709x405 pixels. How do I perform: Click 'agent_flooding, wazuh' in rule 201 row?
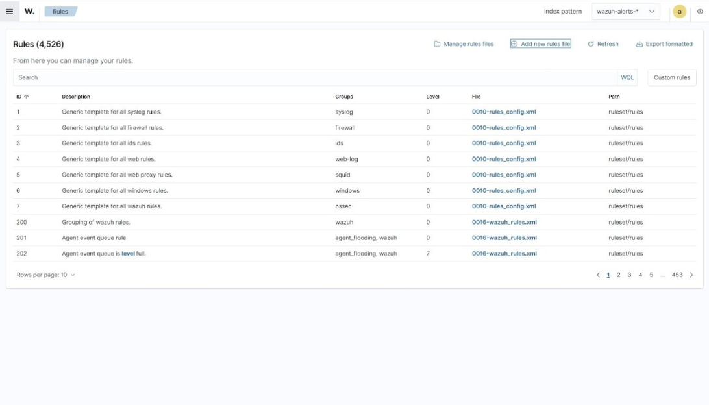pos(366,238)
